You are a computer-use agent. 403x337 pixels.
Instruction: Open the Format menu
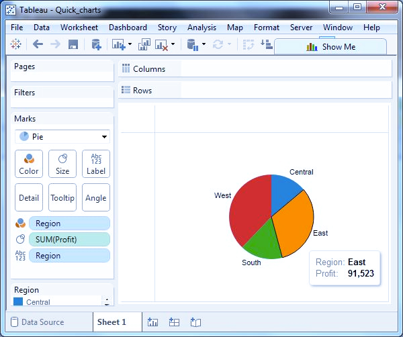click(x=267, y=28)
